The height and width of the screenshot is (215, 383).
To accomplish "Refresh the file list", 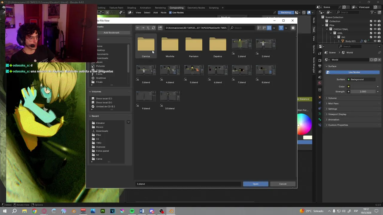I will coord(153,28).
